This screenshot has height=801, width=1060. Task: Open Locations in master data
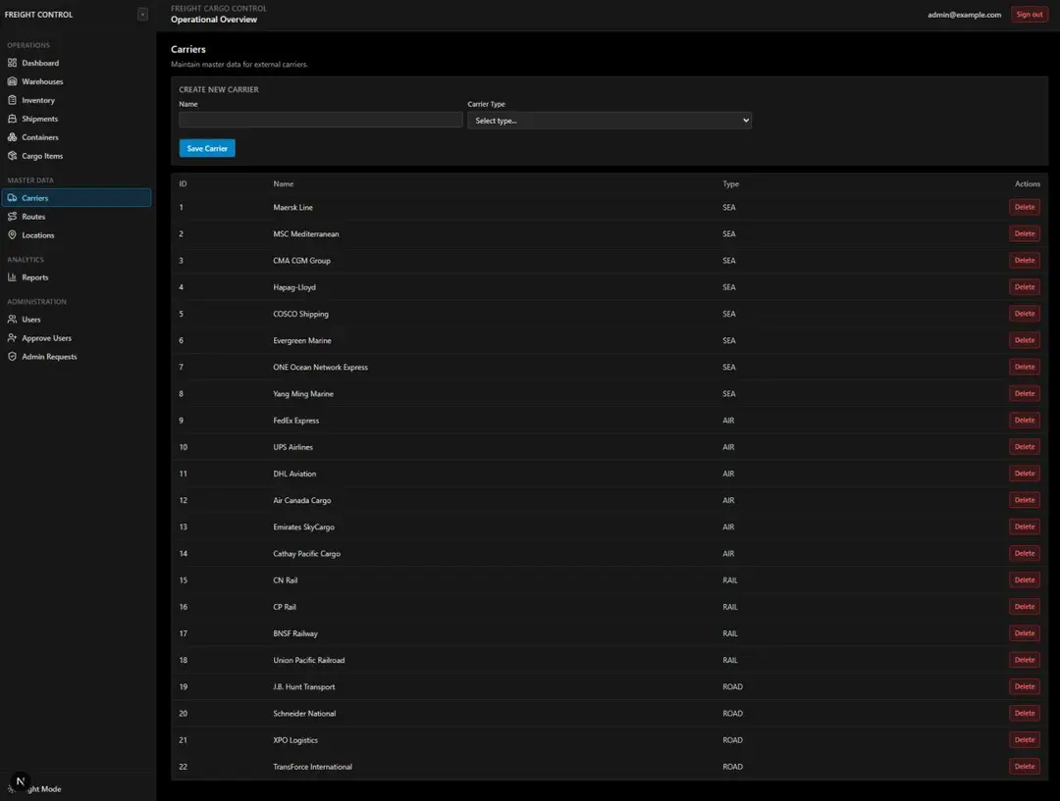[76, 235]
